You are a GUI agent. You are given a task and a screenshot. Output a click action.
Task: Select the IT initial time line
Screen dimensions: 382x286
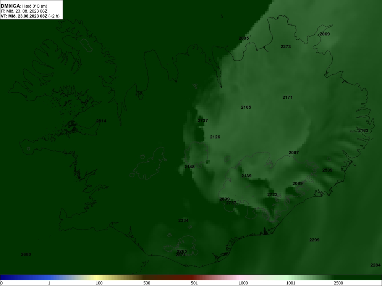(x=24, y=11)
